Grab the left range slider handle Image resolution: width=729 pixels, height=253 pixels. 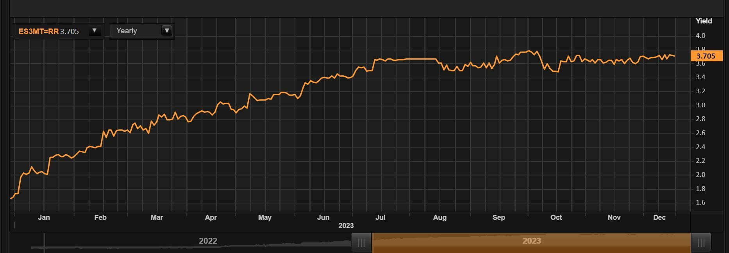click(361, 242)
